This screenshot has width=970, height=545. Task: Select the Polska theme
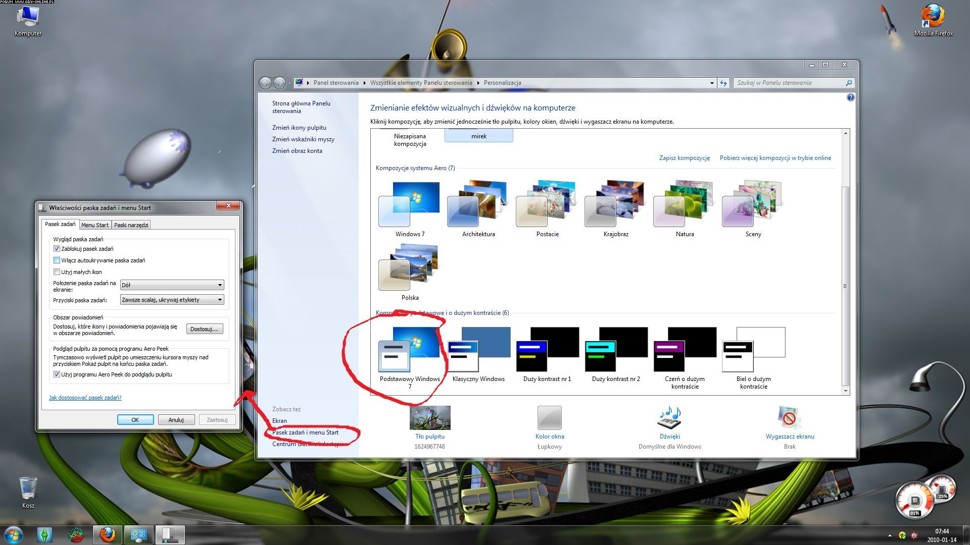[410, 272]
